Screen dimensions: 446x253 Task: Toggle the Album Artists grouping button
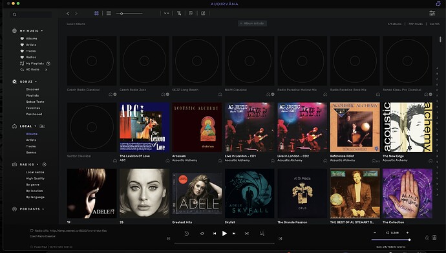point(252,23)
